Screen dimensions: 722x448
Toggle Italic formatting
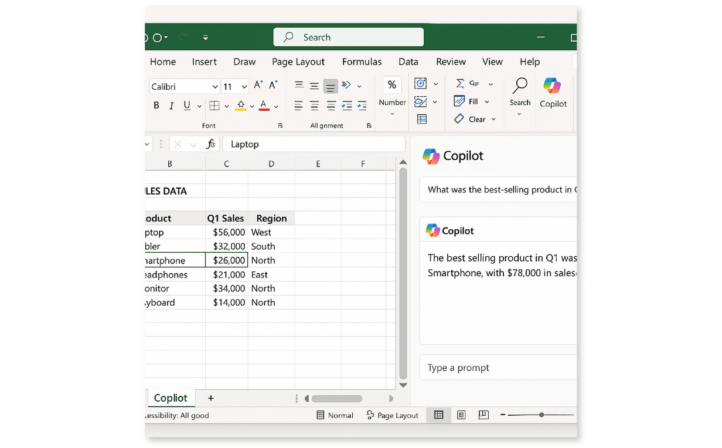(x=171, y=106)
